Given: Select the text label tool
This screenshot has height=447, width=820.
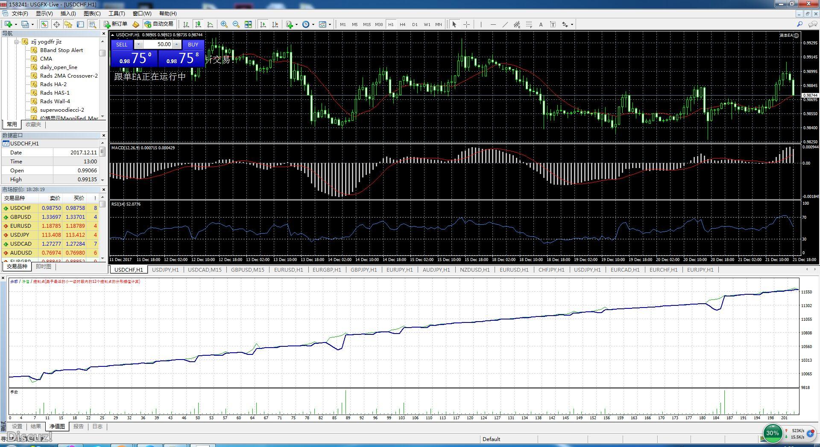Looking at the screenshot, I should (553, 24).
